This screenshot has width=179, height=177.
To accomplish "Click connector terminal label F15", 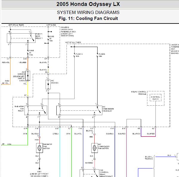I will click(37, 129).
